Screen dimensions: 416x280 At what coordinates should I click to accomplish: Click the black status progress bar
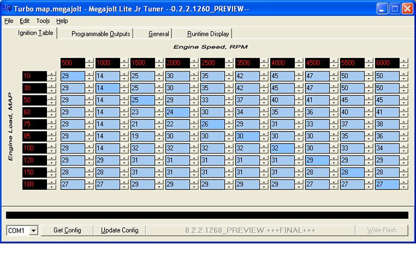click(207, 215)
